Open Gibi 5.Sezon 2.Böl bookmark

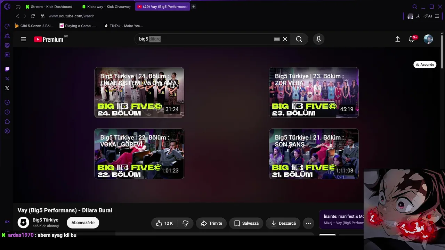[34, 26]
